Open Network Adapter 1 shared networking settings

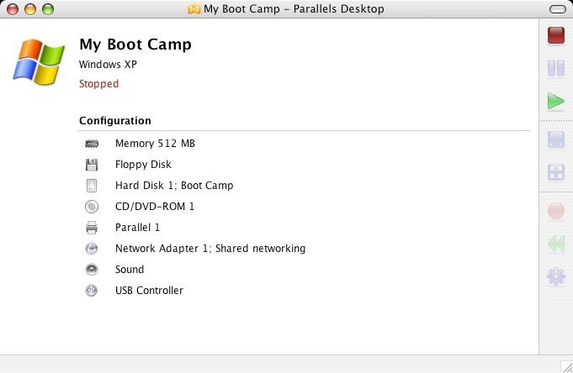(210, 249)
